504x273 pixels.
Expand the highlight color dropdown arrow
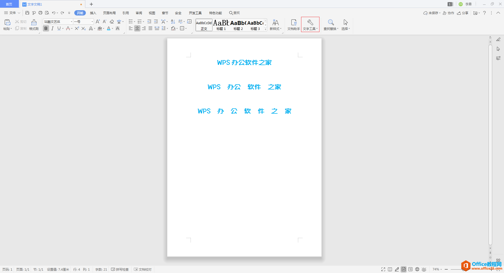coord(104,28)
